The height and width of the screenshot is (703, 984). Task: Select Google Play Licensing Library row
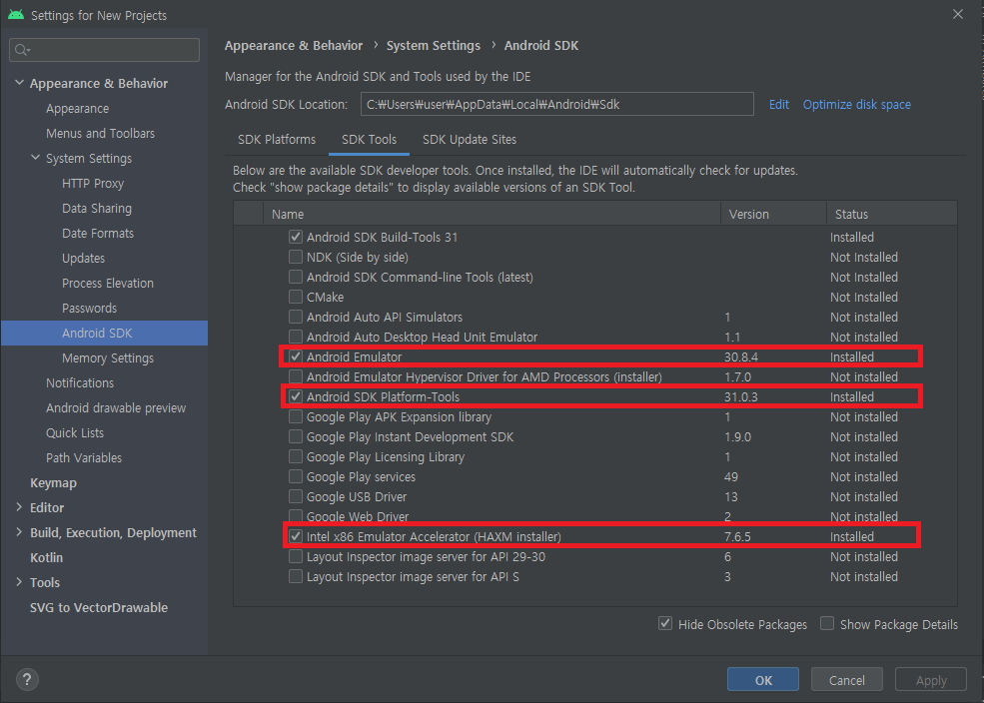coord(595,457)
